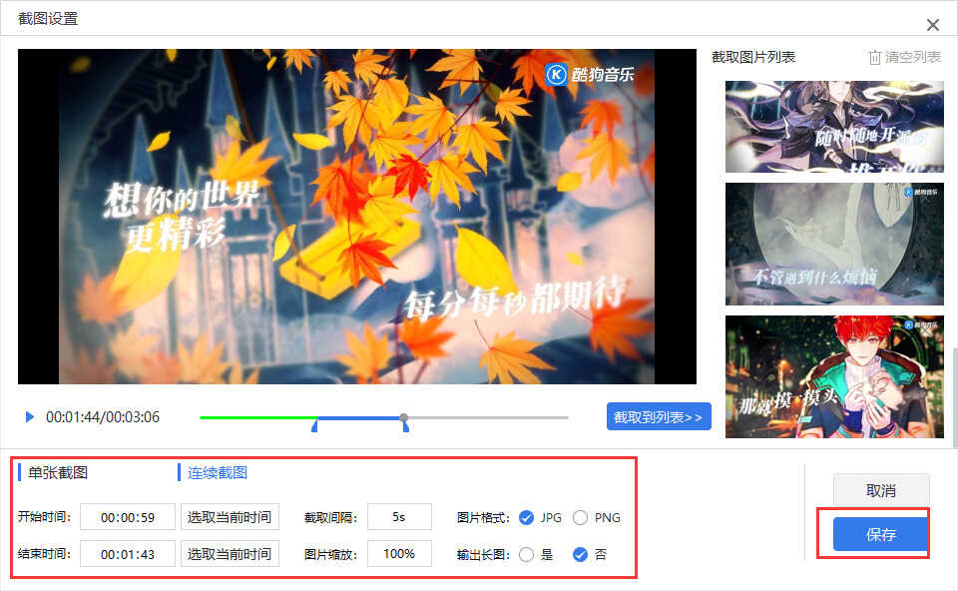The height and width of the screenshot is (591, 958).
Task: Click the 结束时间 input field
Action: [x=128, y=554]
